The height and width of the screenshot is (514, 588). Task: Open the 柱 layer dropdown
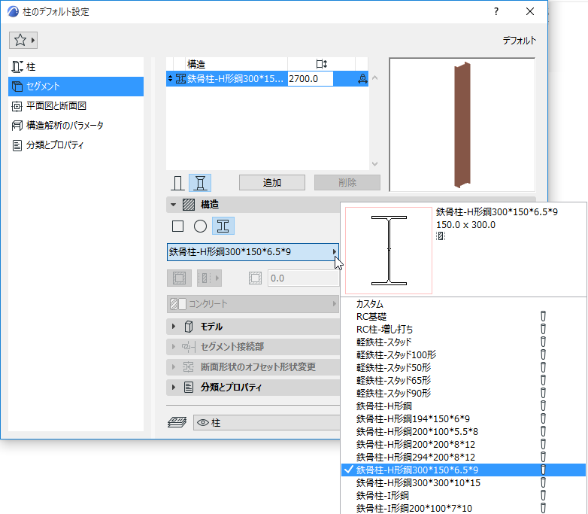267,423
